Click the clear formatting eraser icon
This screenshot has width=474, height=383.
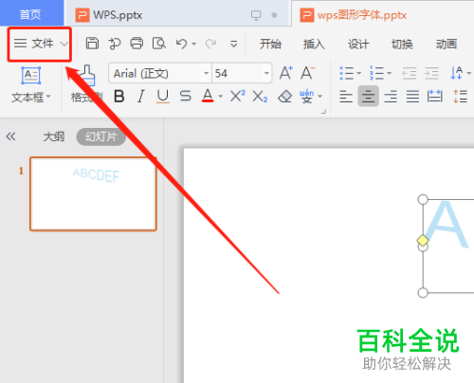[284, 97]
